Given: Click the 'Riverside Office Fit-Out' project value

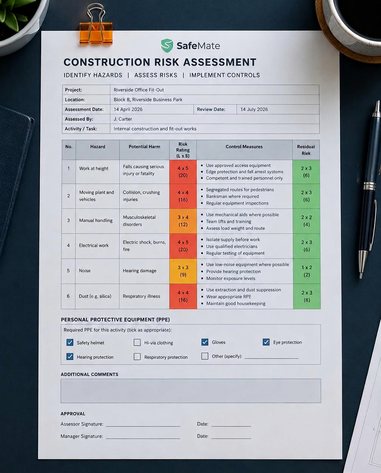Looking at the screenshot, I should [x=139, y=90].
